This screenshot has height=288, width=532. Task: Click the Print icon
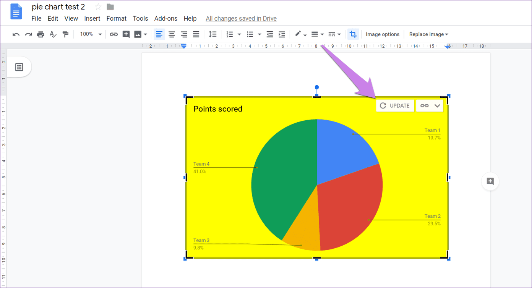coord(41,34)
